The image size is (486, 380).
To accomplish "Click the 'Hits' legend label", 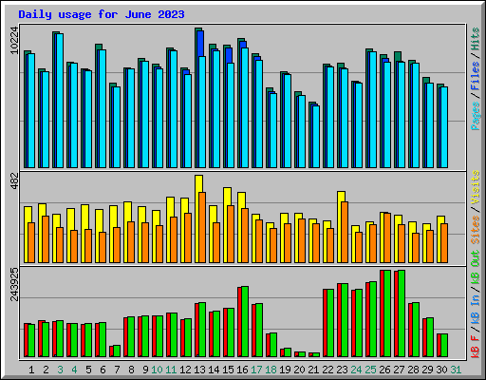I will (x=476, y=39).
